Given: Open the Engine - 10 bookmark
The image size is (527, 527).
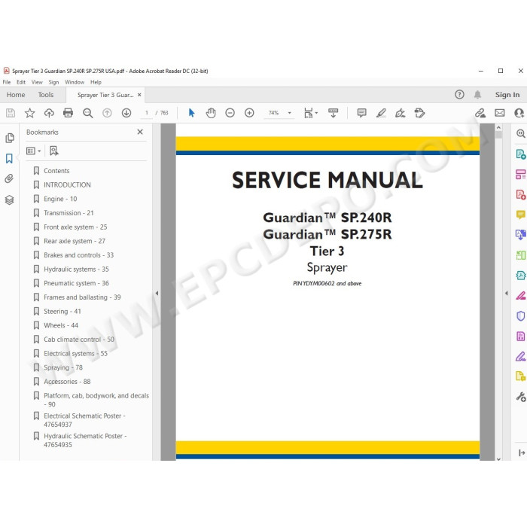Looking at the screenshot, I should coord(60,199).
